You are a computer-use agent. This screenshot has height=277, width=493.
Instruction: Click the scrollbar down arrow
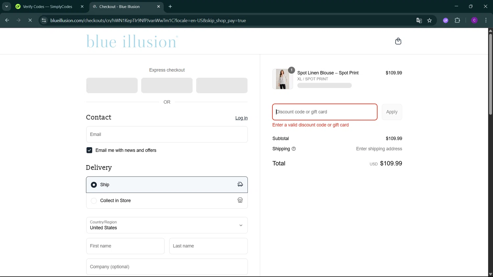[490, 274]
